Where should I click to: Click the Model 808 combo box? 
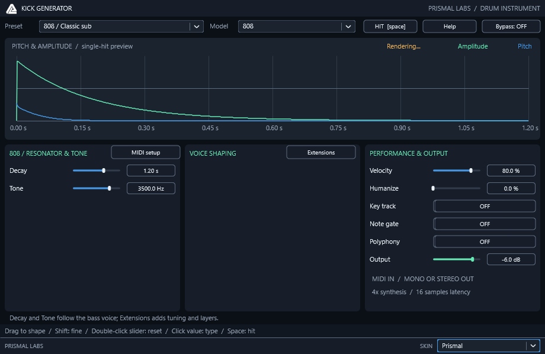(x=296, y=27)
